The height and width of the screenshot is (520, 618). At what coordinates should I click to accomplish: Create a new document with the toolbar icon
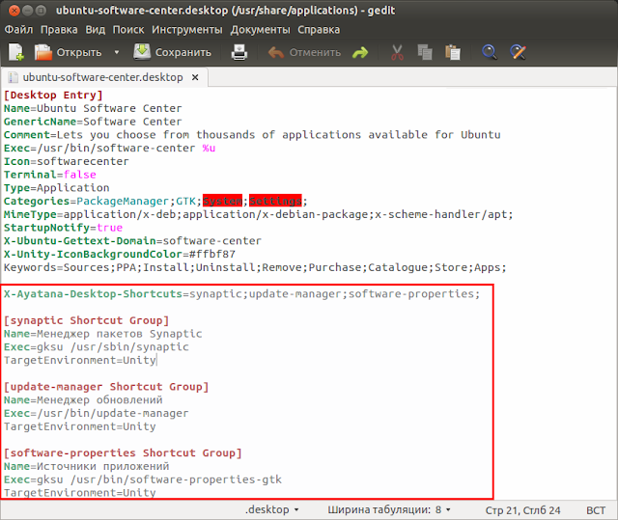coord(16,52)
